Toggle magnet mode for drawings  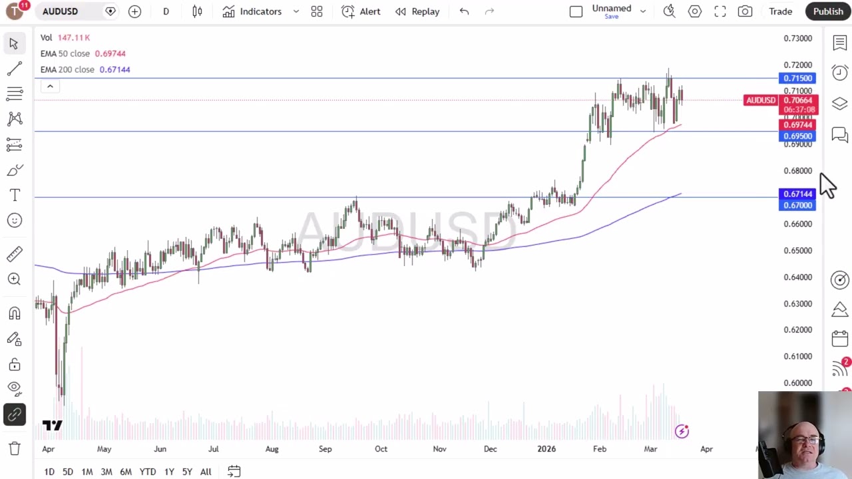[x=14, y=313]
